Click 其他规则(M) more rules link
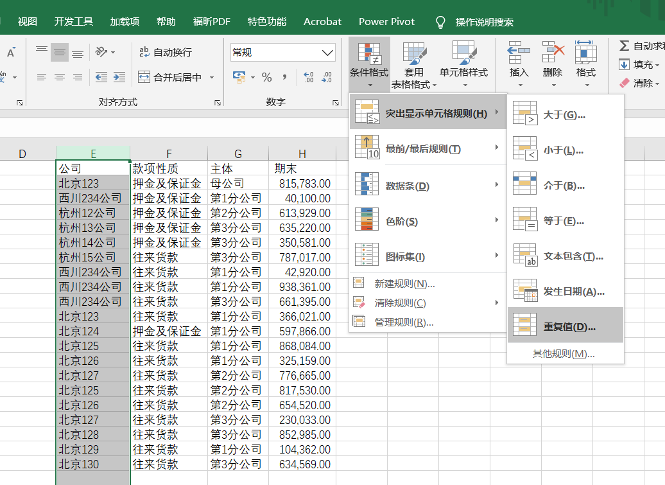665x485 pixels. [x=564, y=354]
